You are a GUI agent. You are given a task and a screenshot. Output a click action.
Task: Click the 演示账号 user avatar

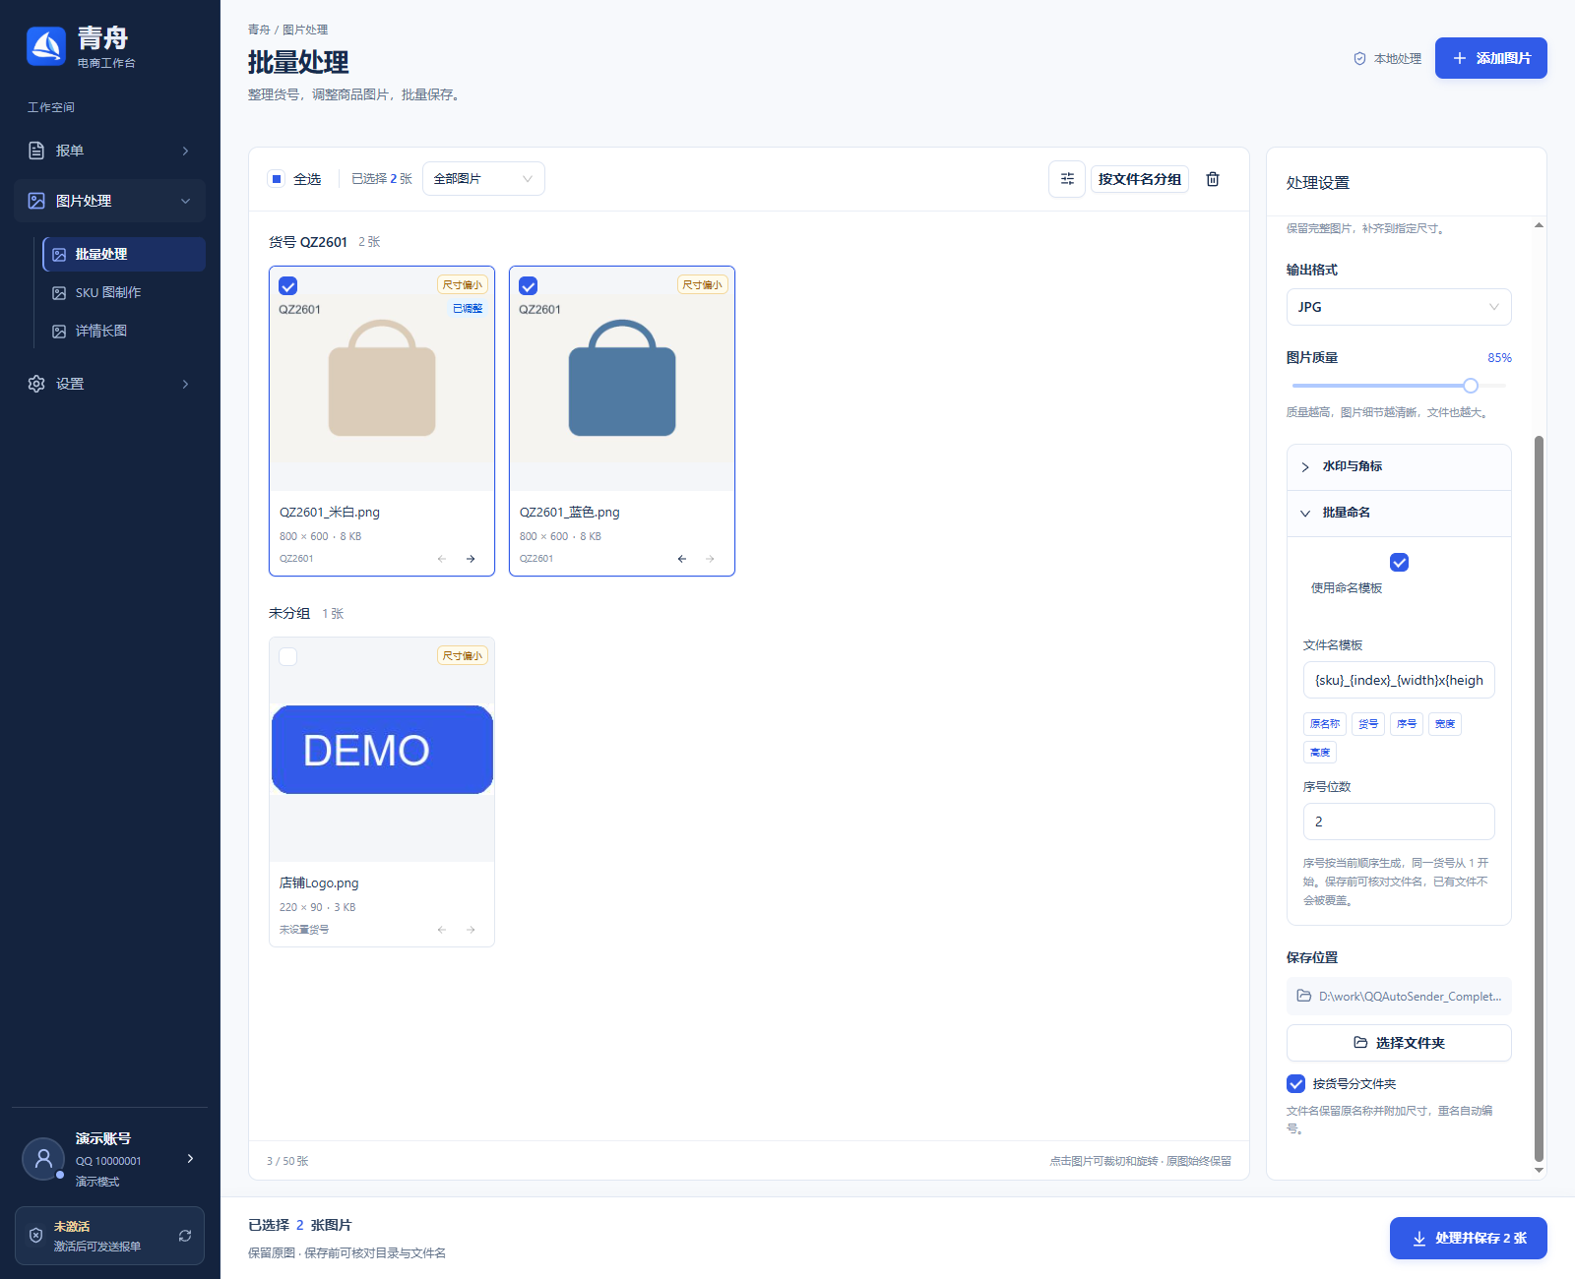tap(43, 1159)
